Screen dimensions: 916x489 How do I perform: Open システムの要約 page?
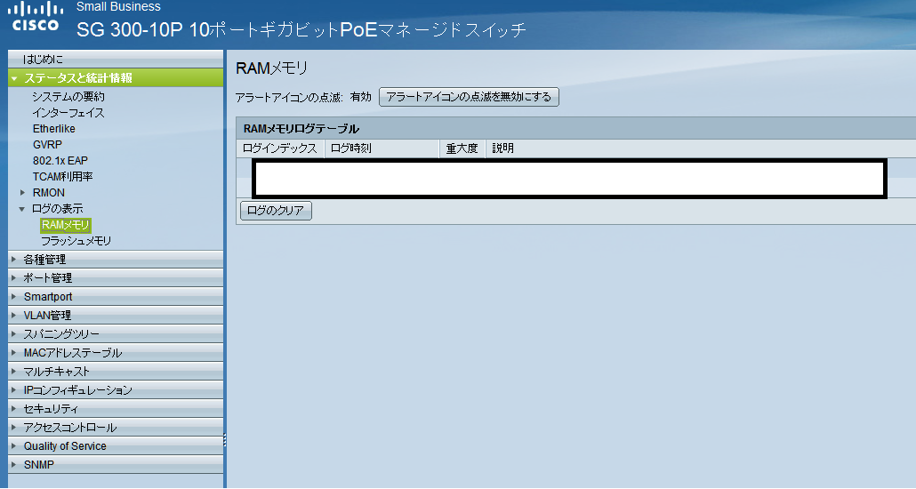(68, 96)
